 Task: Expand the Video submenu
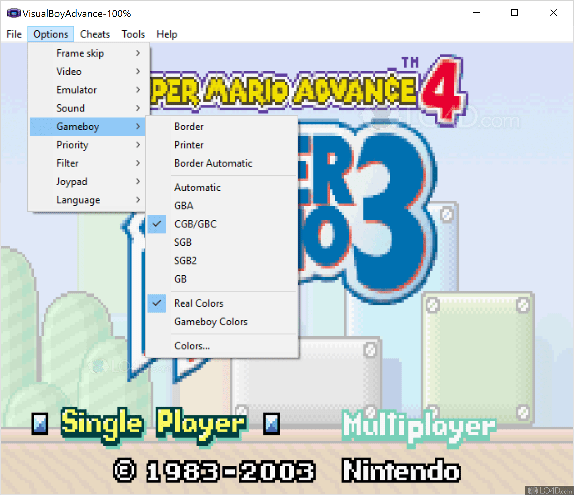[x=69, y=71]
